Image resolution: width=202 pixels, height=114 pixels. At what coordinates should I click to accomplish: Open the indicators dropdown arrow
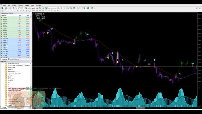(x=86, y=8)
